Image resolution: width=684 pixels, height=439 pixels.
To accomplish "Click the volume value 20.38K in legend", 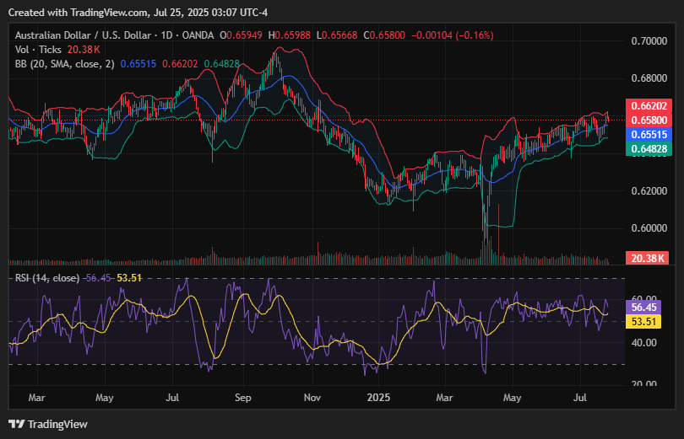I will (x=84, y=50).
